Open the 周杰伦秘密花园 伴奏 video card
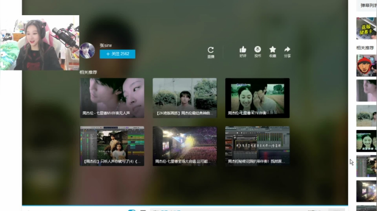377x211 pixels. (x=257, y=146)
